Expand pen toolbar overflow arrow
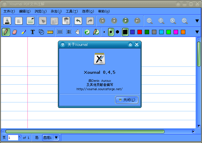 coord(197,32)
